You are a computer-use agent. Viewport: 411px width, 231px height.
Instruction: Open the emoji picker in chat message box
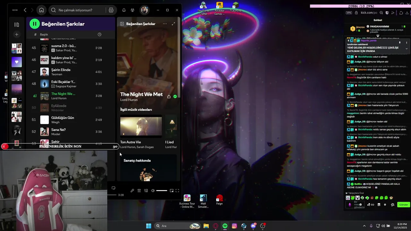[x=361, y=205]
